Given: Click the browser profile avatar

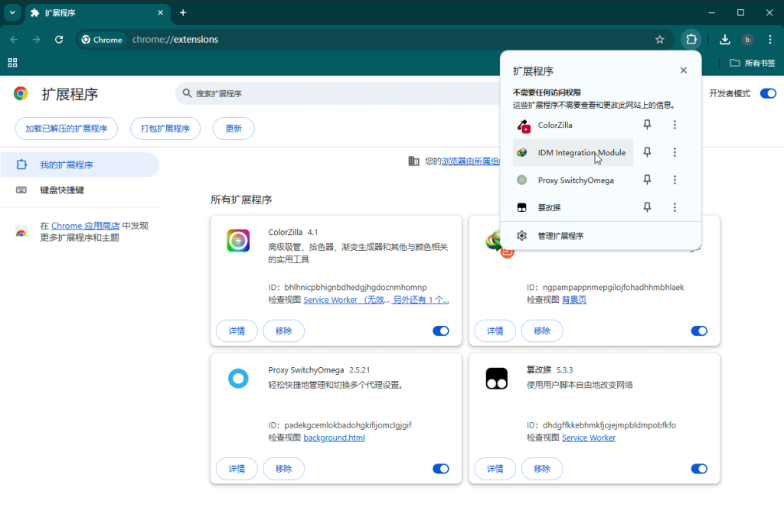Looking at the screenshot, I should click(x=747, y=39).
